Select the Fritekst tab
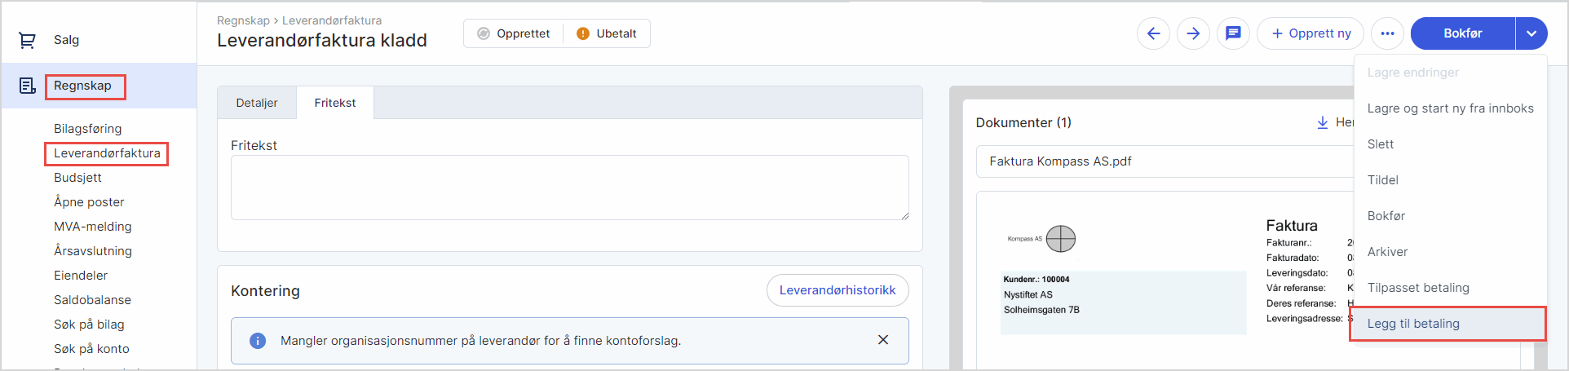 335,103
